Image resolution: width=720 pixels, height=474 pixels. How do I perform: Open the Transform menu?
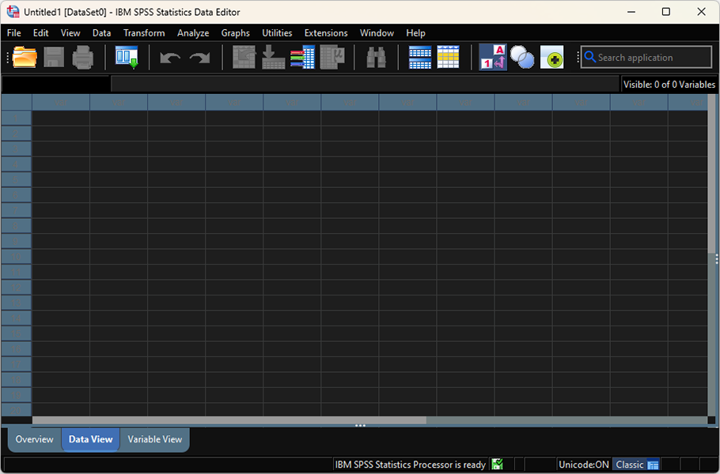(143, 33)
